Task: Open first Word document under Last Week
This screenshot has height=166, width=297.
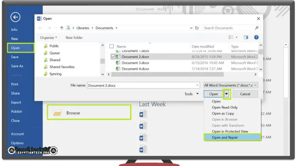Action: (143, 113)
